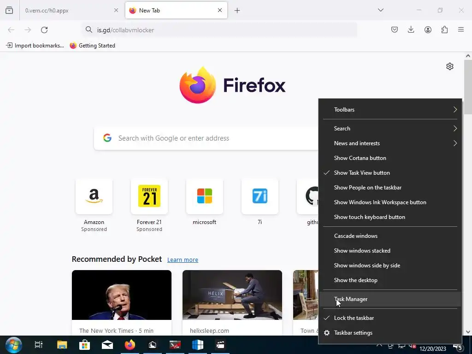The image size is (472, 354).
Task: Open the Extensions puzzle icon
Action: coord(444,29)
